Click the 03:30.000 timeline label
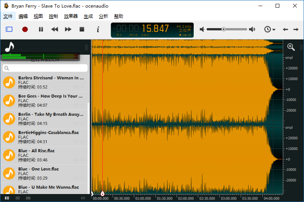This screenshot has width=304, height=202. pyautogui.click(x=250, y=199)
